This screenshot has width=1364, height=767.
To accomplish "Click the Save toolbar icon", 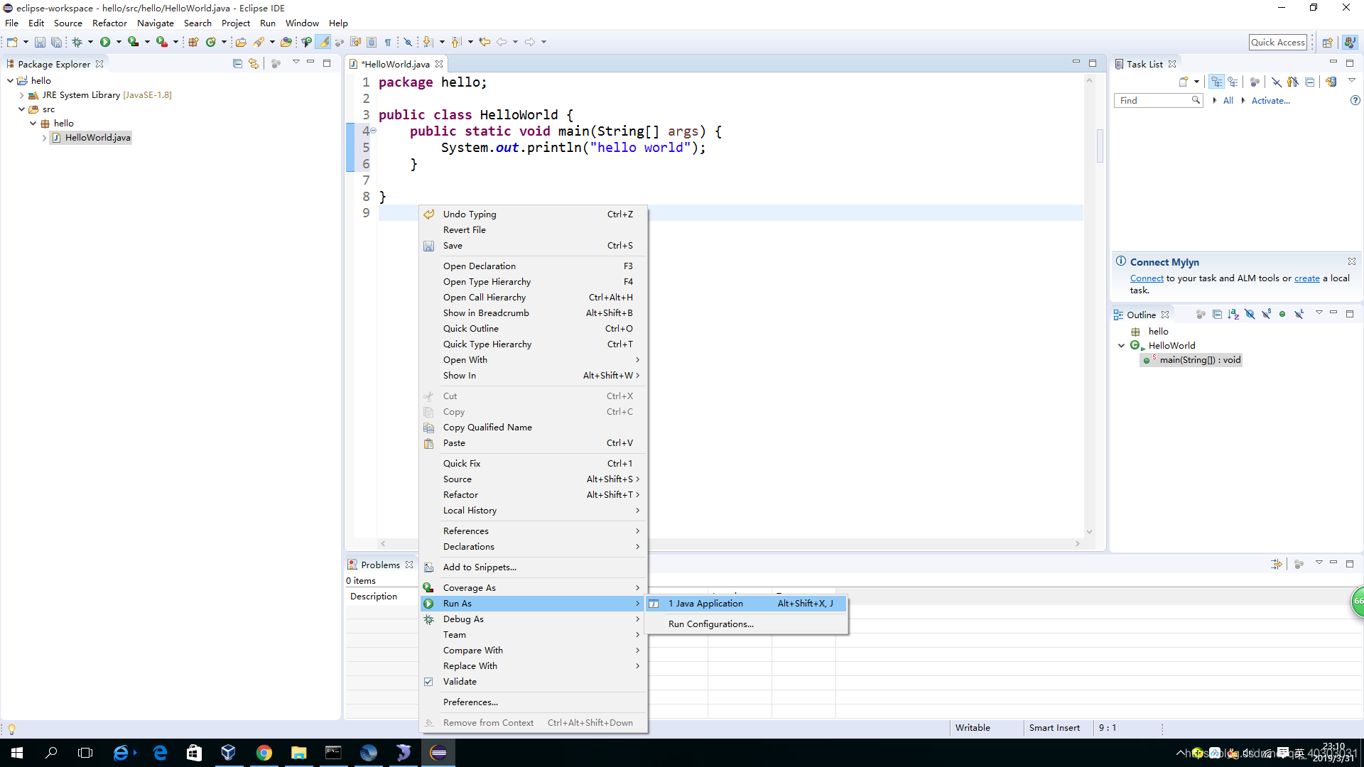I will click(x=40, y=42).
